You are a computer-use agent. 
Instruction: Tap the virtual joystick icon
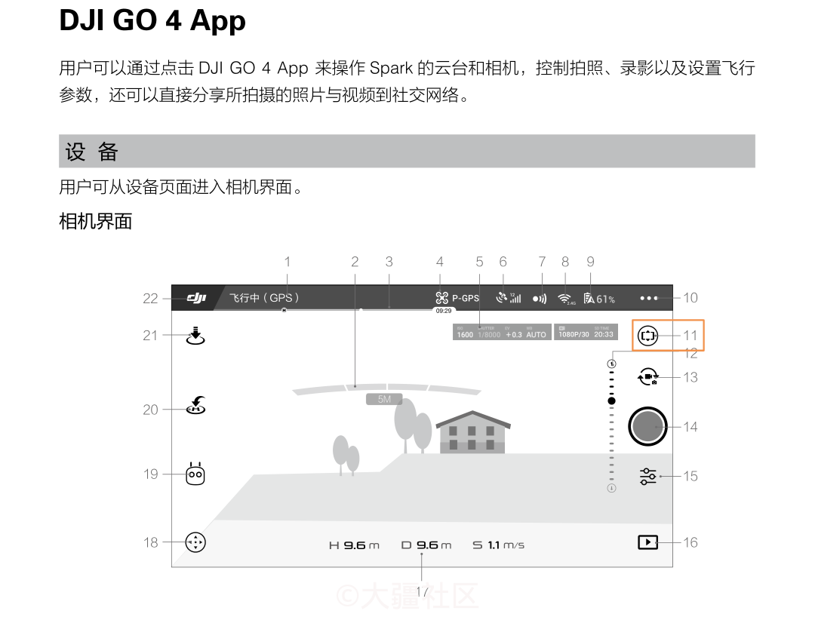pyautogui.click(x=194, y=542)
